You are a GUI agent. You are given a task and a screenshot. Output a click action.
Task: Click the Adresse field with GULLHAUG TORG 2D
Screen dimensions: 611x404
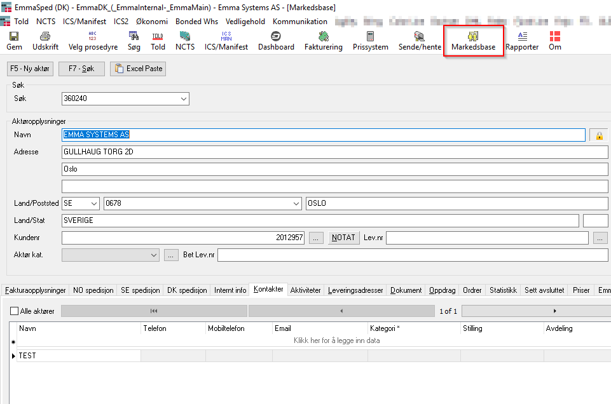pos(334,152)
